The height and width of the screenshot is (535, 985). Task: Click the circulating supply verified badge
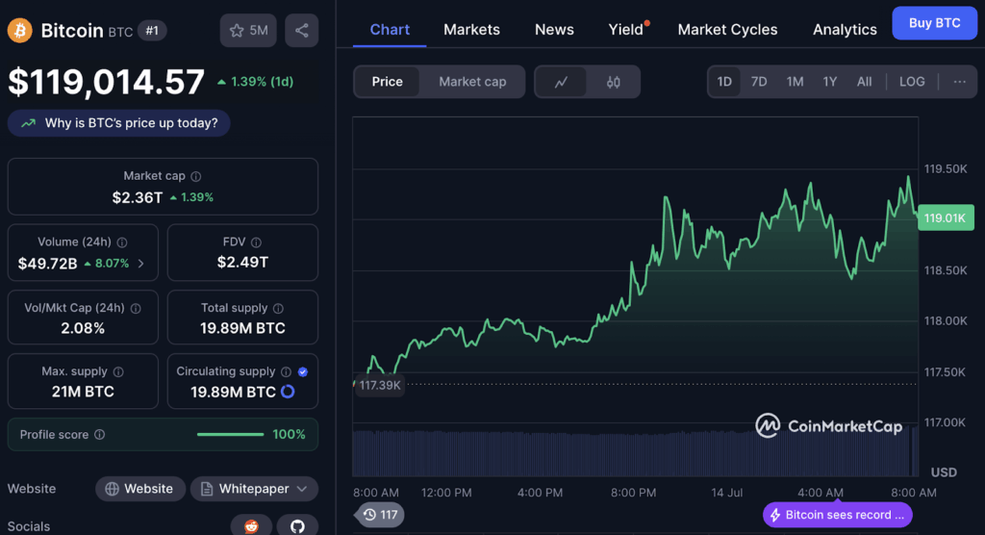[303, 371]
